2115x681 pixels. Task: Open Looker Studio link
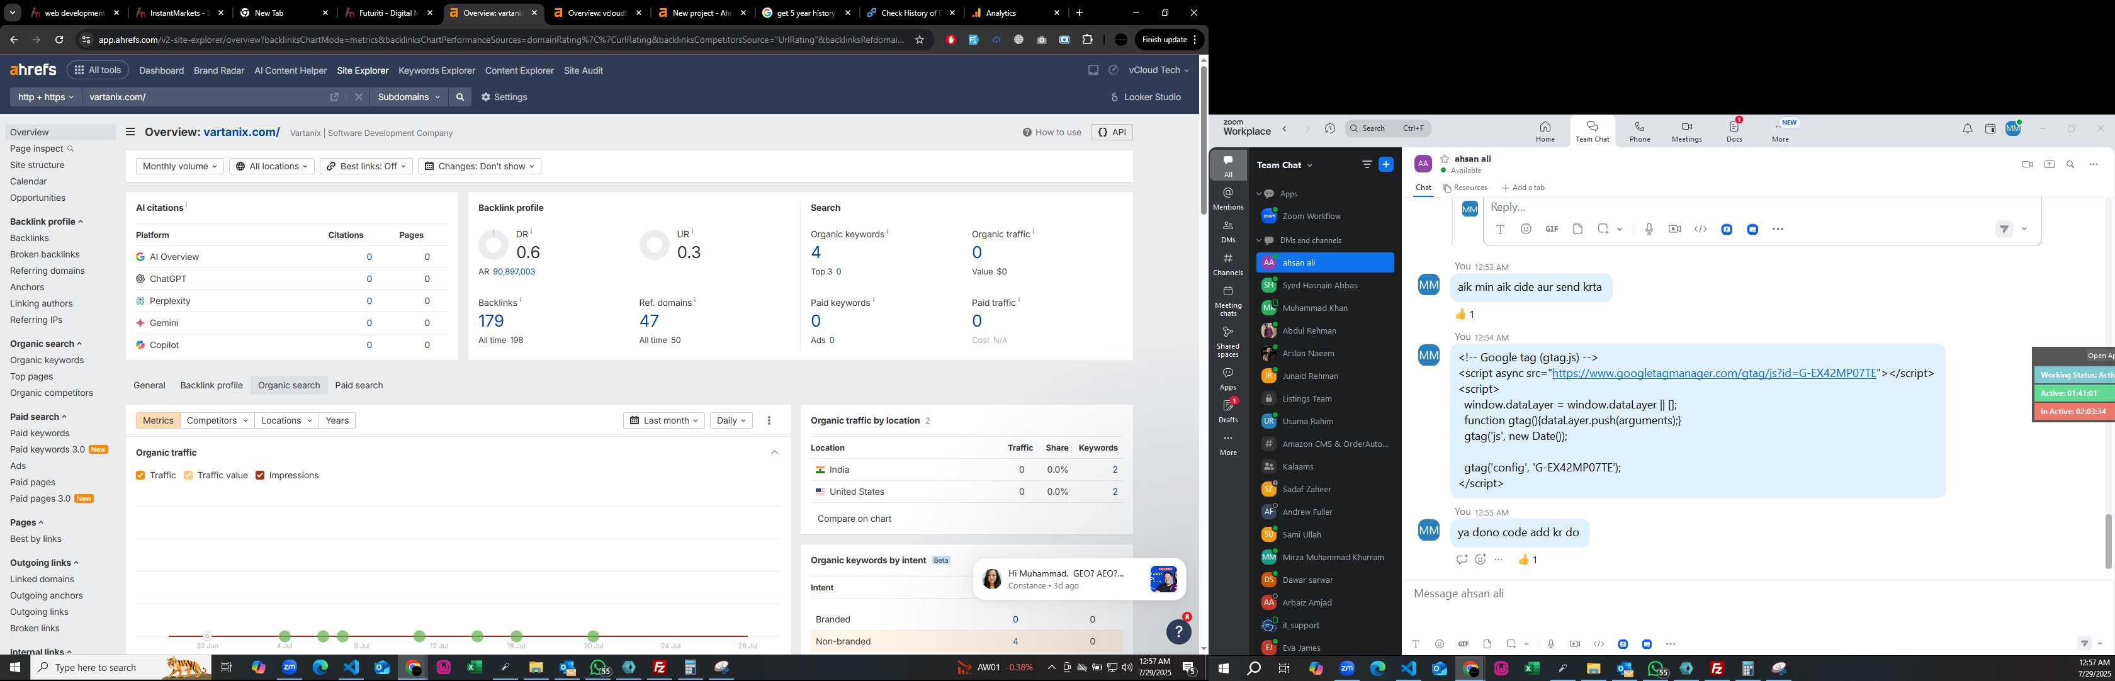[1146, 97]
